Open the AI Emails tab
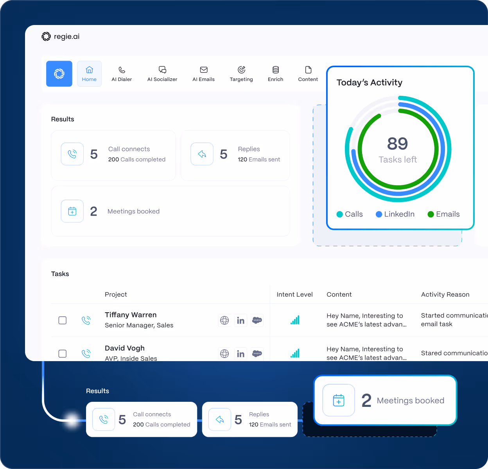The height and width of the screenshot is (469, 488). point(203,74)
